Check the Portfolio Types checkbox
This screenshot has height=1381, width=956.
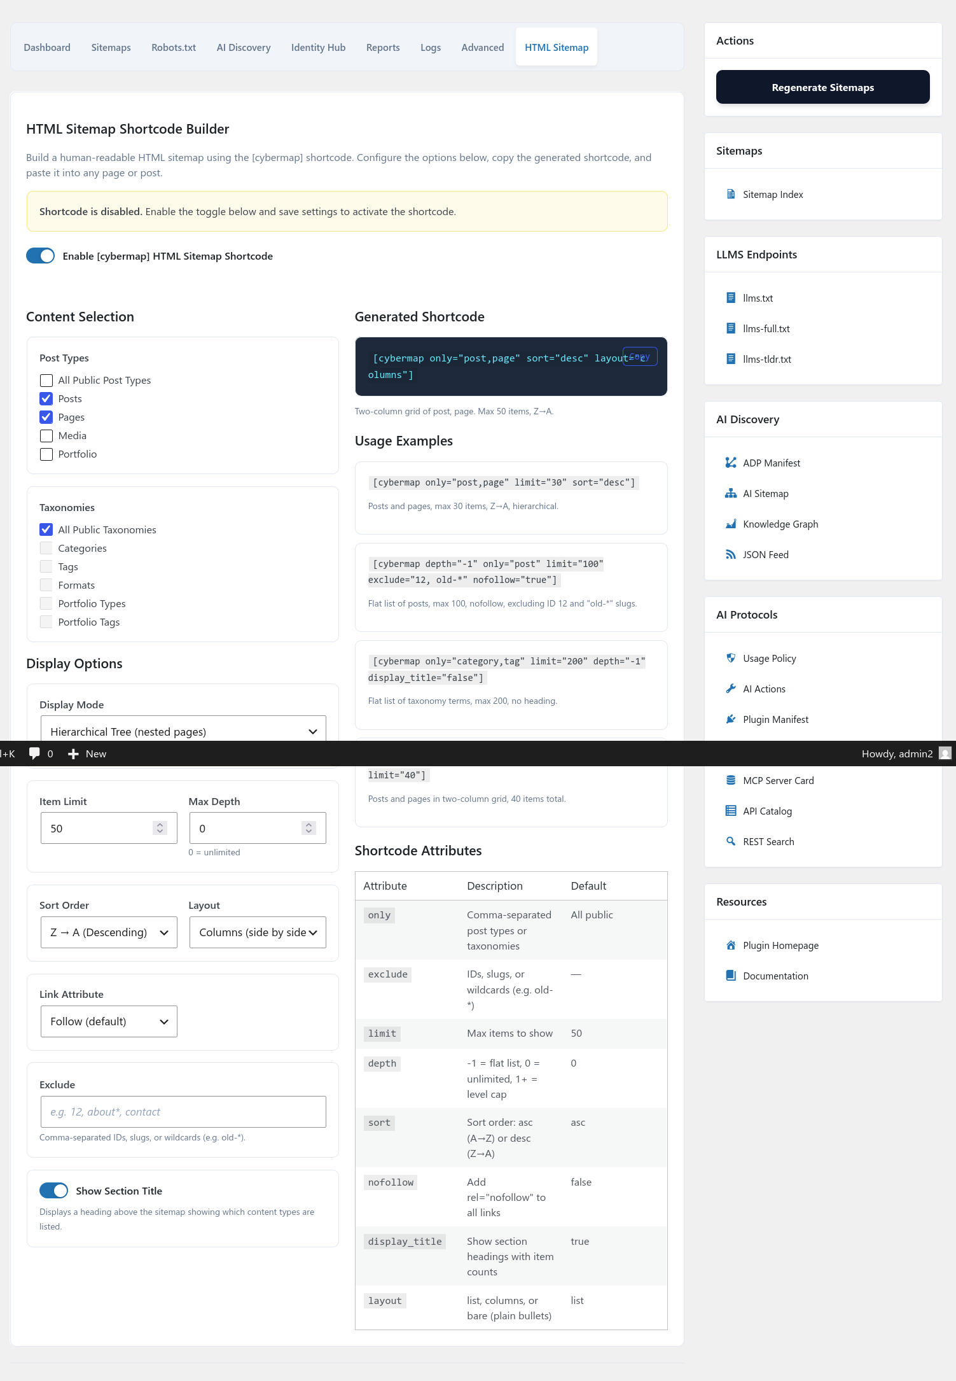[x=46, y=603]
